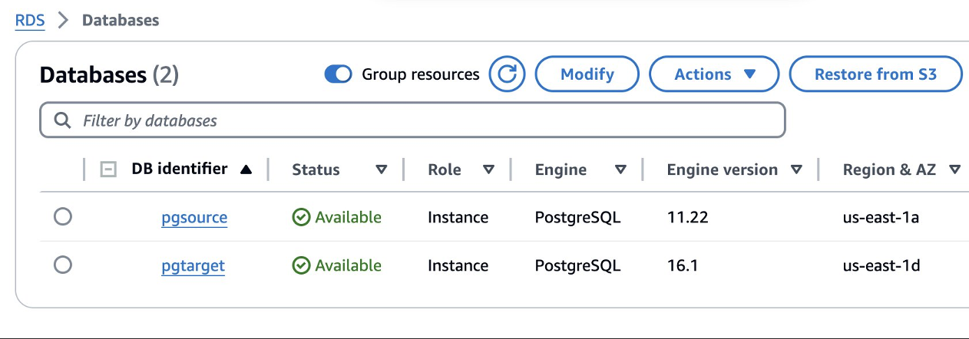The image size is (969, 339).
Task: Click the Modify button
Action: (587, 74)
